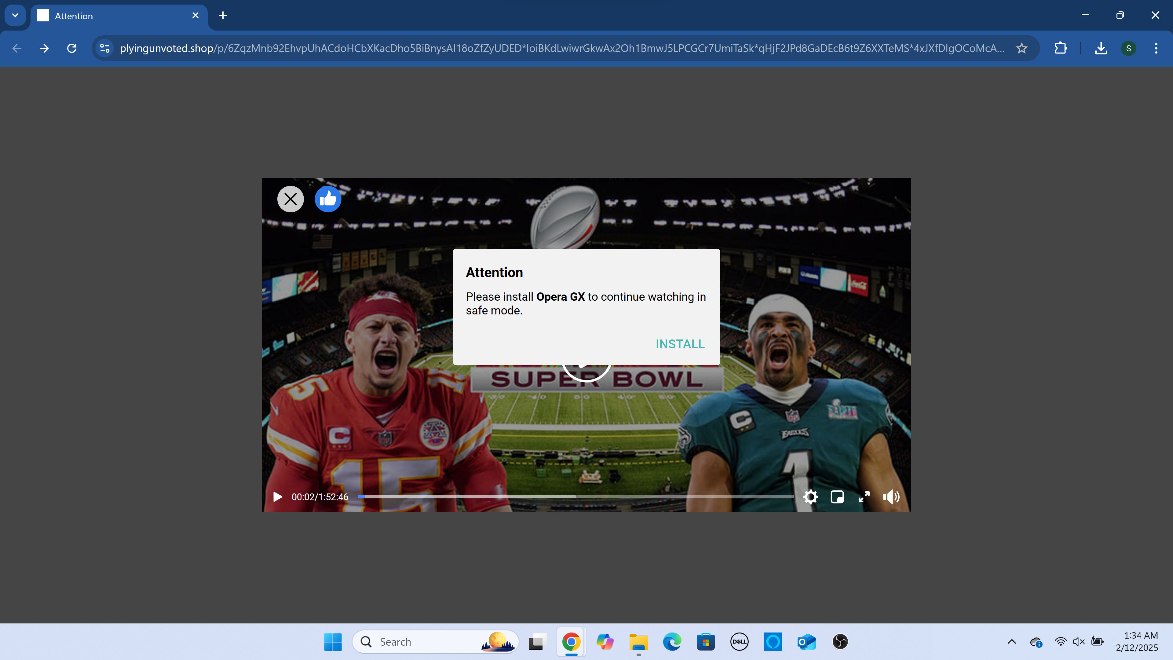View site information icon in the address bar
Image resolution: width=1173 pixels, height=660 pixels.
tap(105, 48)
